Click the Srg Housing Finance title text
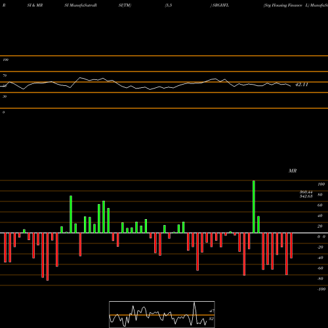Image resolution: width=328 pixels, height=328 pixels. [x=283, y=5]
